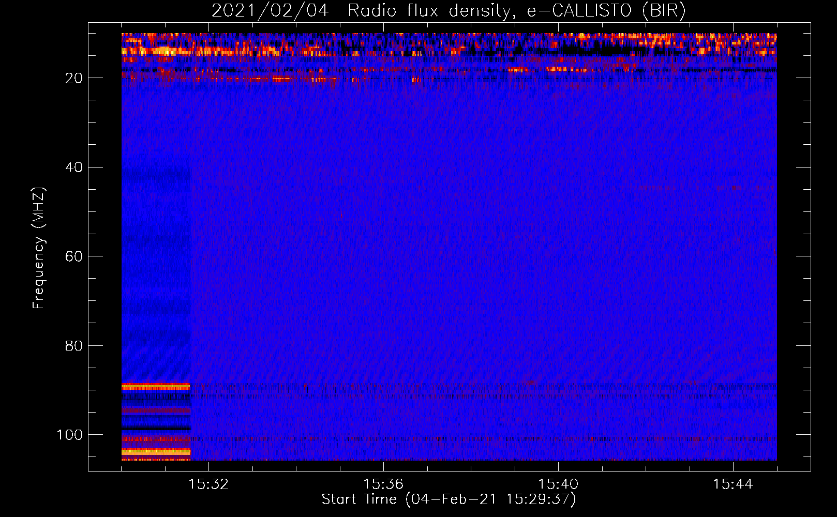
Task: Click the 80 MHz frequency tick label
Action: tap(74, 345)
